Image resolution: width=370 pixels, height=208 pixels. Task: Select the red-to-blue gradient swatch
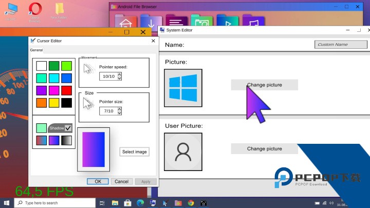41,140
